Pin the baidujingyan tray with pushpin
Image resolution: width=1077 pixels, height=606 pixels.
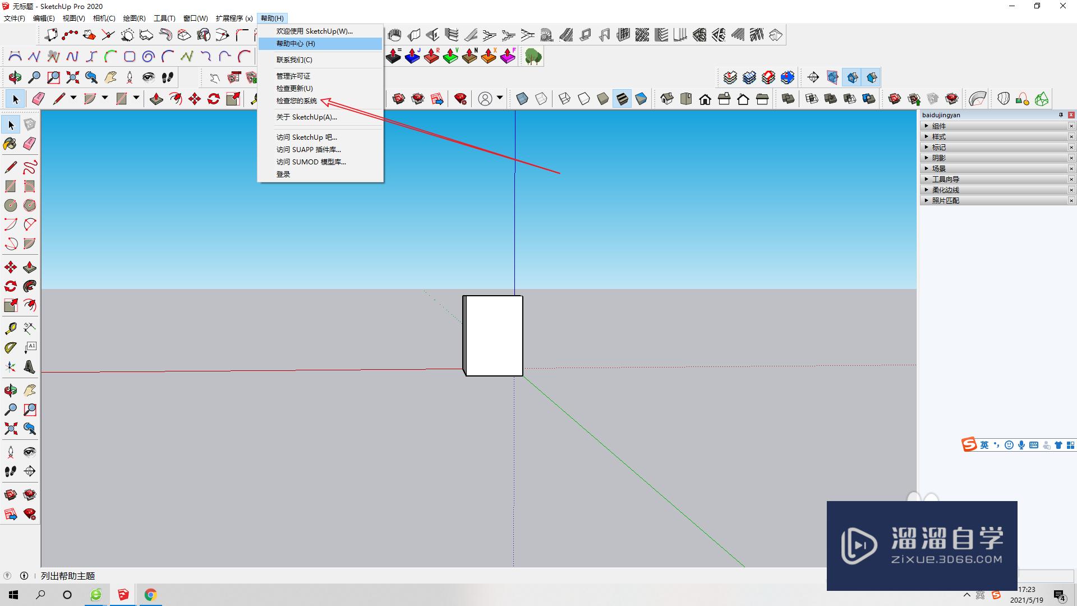click(x=1061, y=115)
